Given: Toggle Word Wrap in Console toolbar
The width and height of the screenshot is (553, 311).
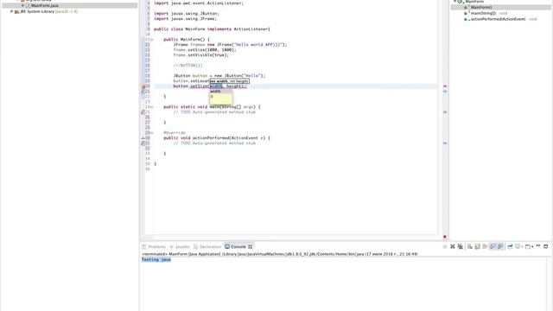Looking at the screenshot, I should point(485,246).
